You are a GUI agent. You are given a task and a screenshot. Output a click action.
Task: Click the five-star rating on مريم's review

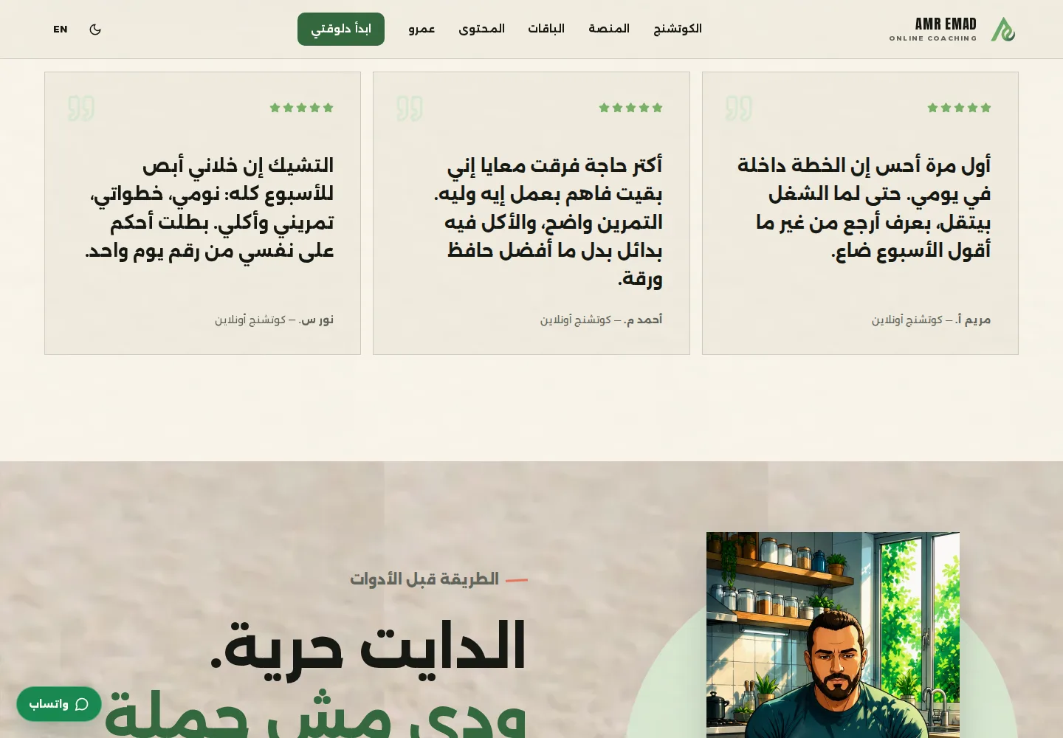959,108
